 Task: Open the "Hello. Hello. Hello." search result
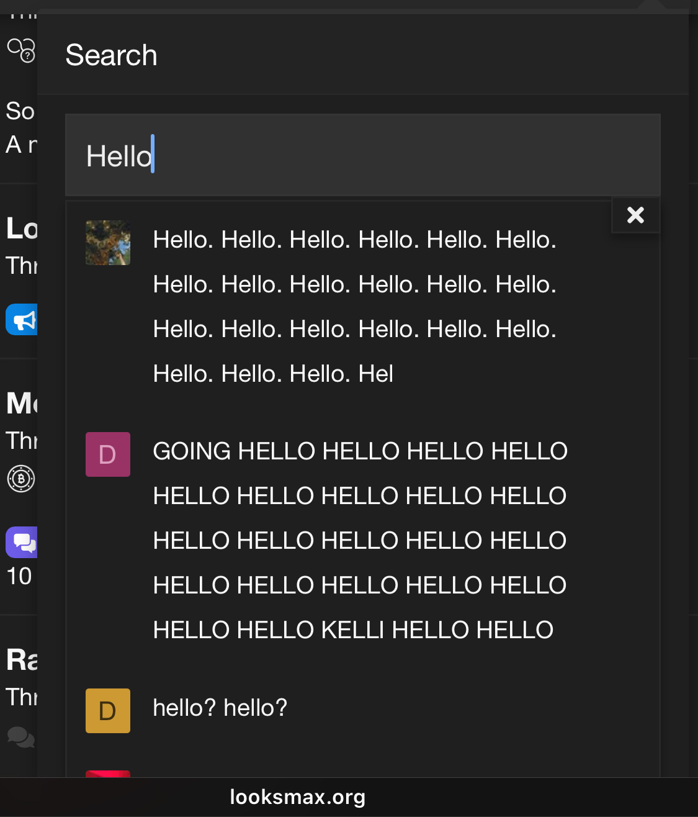click(354, 307)
